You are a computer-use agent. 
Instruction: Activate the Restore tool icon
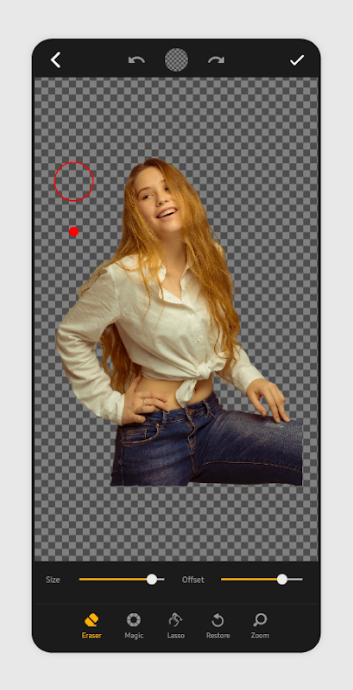217,620
